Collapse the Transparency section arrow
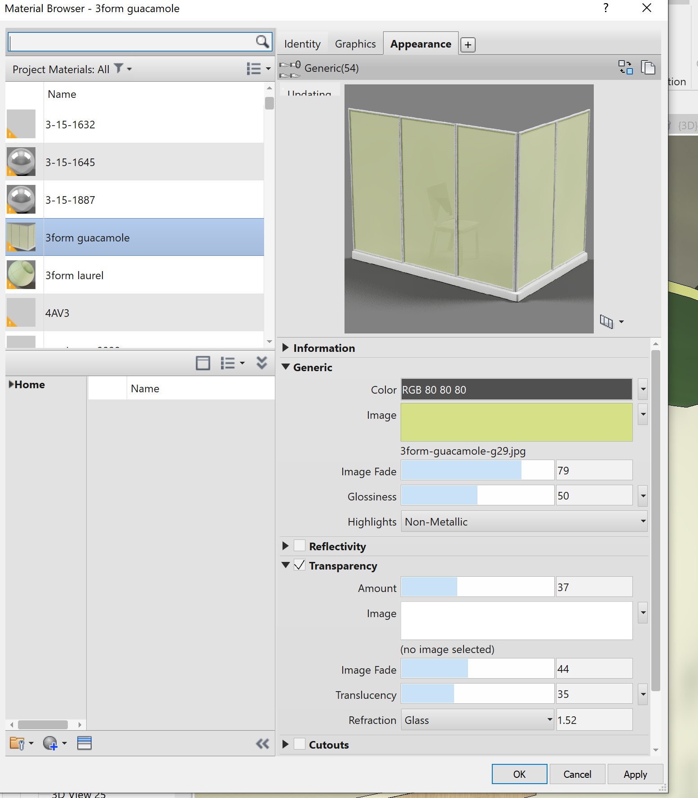 coord(286,565)
